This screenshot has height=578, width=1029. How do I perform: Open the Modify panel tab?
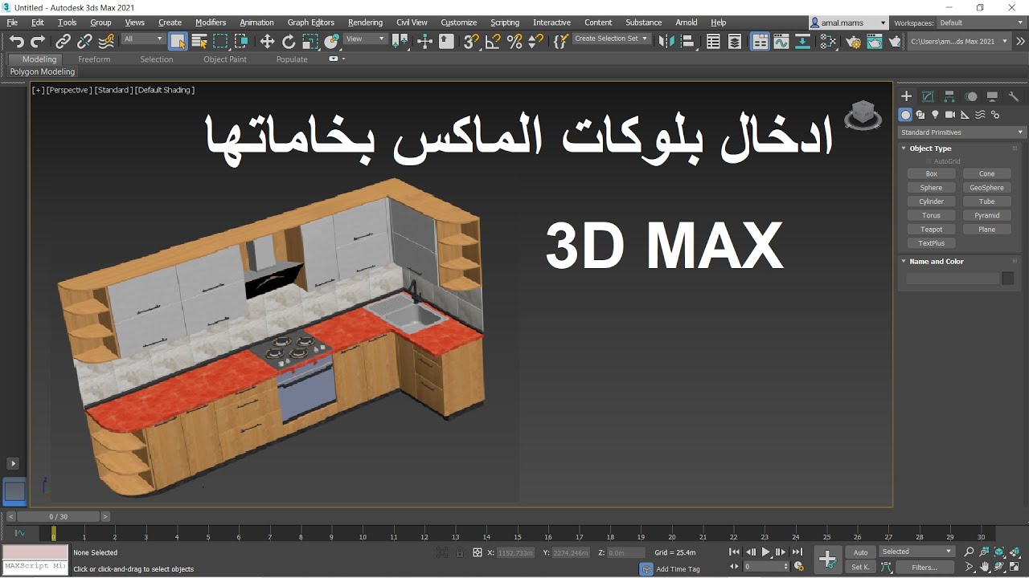(928, 96)
